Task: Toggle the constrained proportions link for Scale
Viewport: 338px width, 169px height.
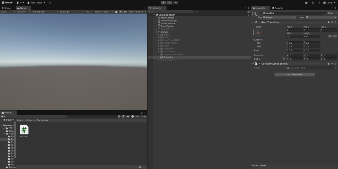Action: pyautogui.click(x=284, y=59)
